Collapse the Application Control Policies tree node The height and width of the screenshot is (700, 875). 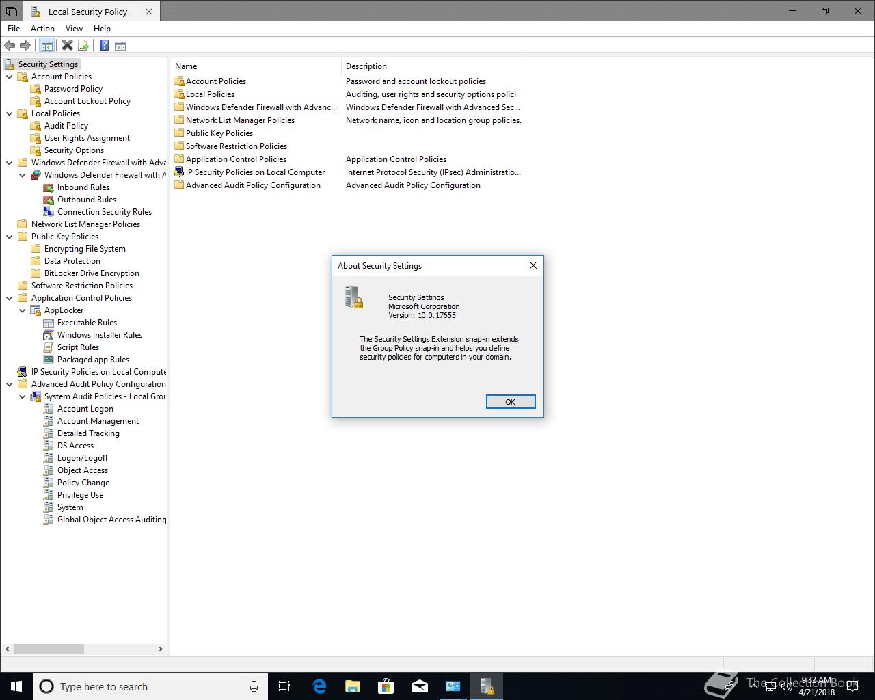[x=10, y=298]
